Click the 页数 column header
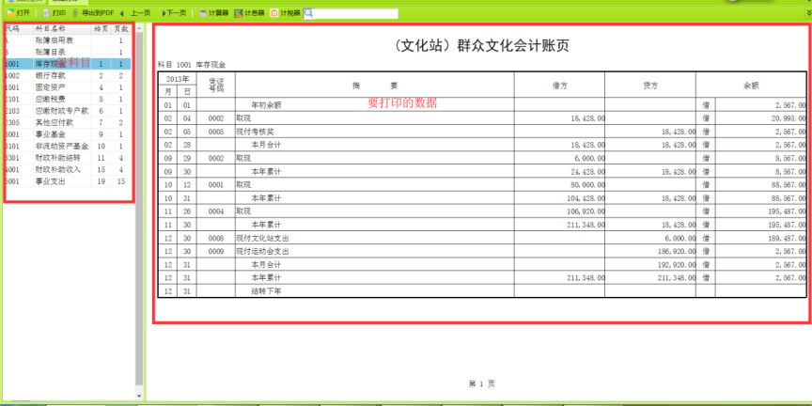The width and height of the screenshot is (812, 406). click(x=121, y=29)
